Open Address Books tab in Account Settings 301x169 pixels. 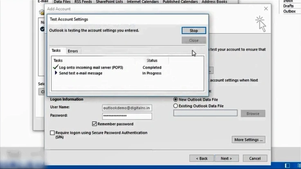tap(214, 2)
